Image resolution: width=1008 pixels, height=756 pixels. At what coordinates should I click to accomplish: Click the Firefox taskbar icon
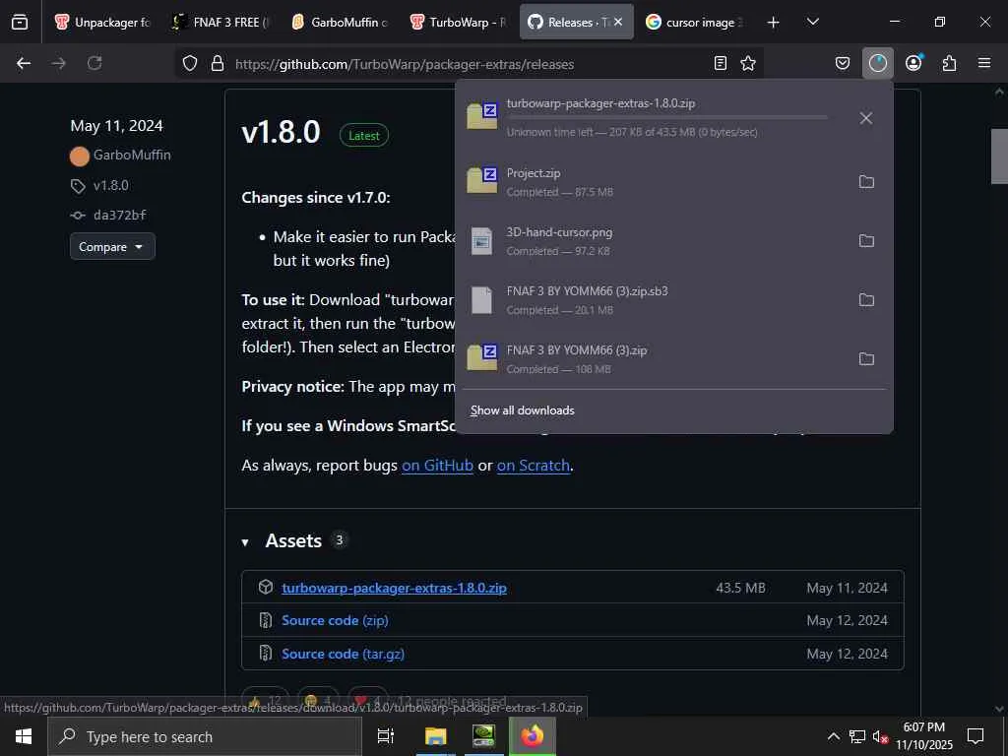coord(533,736)
